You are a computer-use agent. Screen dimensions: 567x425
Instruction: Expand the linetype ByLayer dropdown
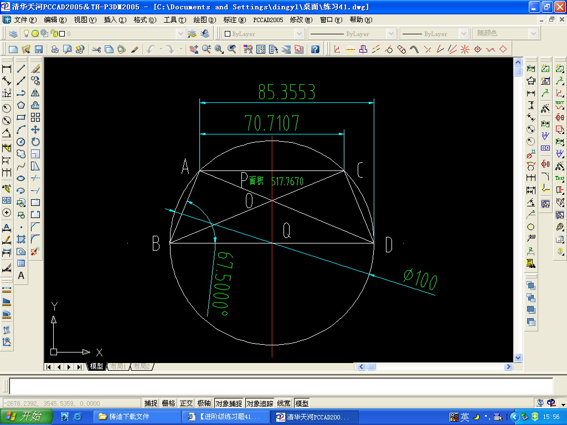(x=391, y=34)
